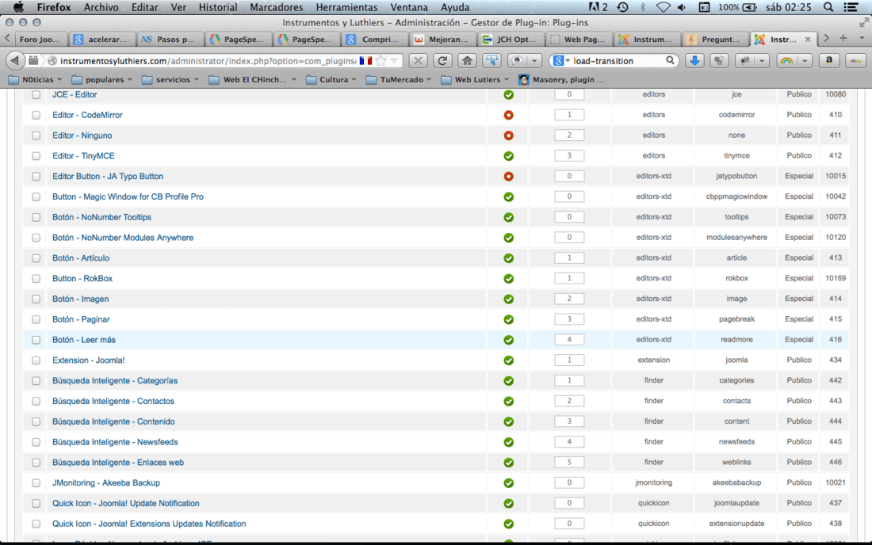Open Quick Icon - Joomla! Extensions Updates Notification

[149, 524]
